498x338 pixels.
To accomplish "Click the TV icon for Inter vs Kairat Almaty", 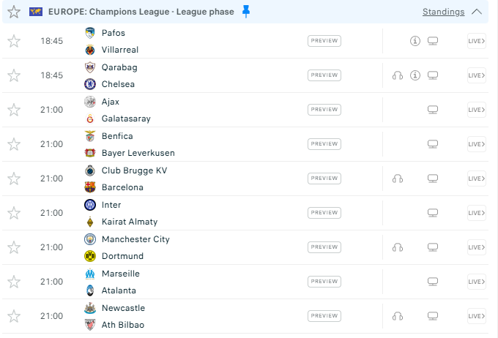I will point(433,213).
